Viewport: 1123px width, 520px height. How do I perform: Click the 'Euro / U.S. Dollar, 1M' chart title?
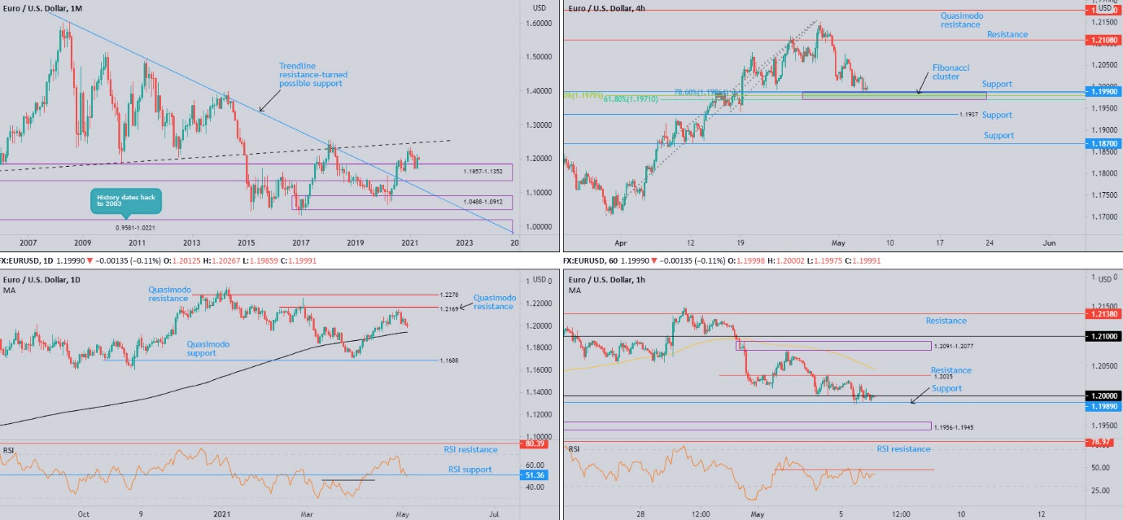pyautogui.click(x=42, y=8)
